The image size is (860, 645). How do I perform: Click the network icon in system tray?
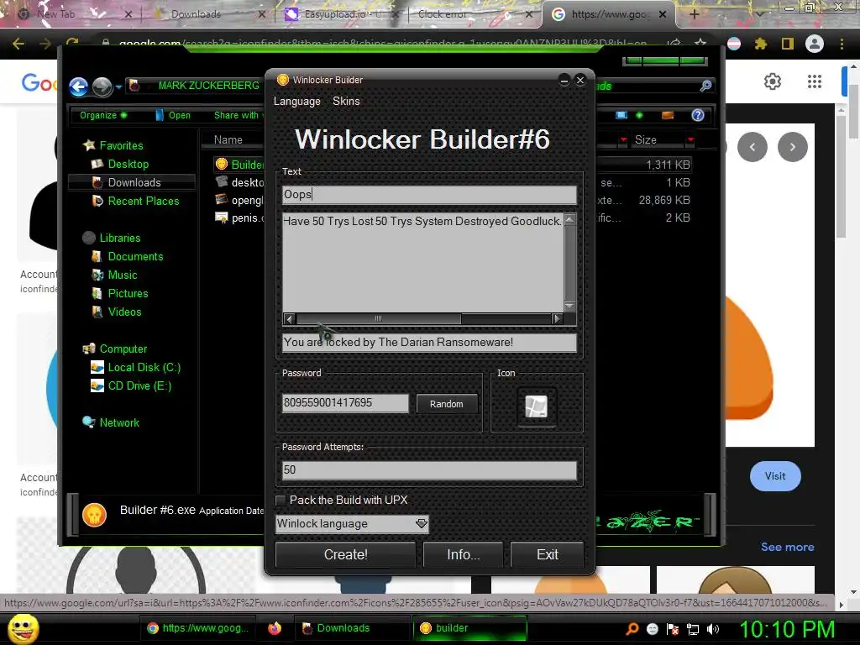tap(693, 629)
